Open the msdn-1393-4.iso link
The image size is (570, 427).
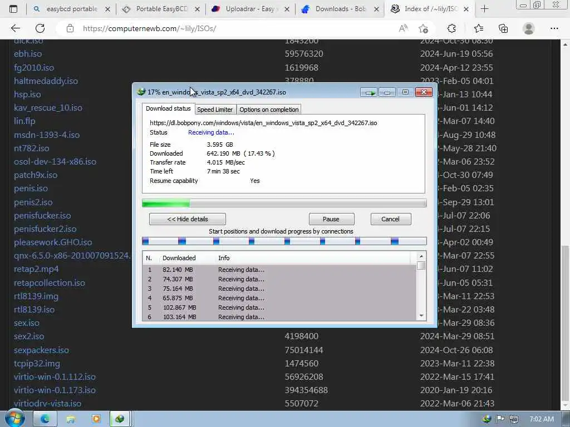(x=47, y=135)
